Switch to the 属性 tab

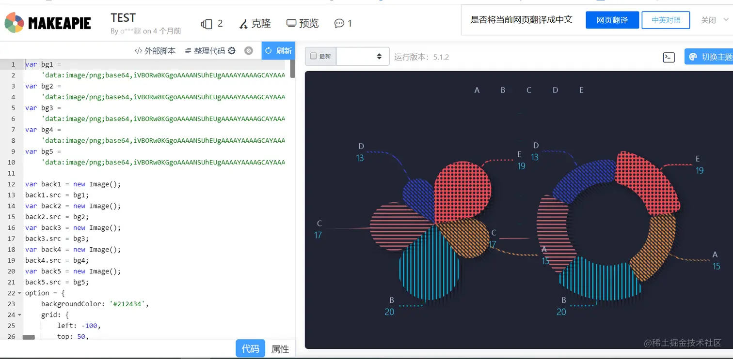280,349
